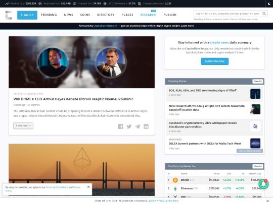Viewport: 273px width, 204px height.
Task: Click the Bitcoin coin icon
Action: (x=175, y=180)
